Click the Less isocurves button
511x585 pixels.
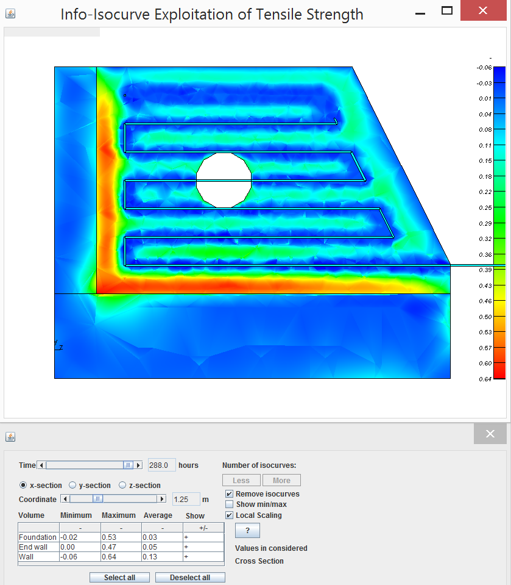(241, 481)
